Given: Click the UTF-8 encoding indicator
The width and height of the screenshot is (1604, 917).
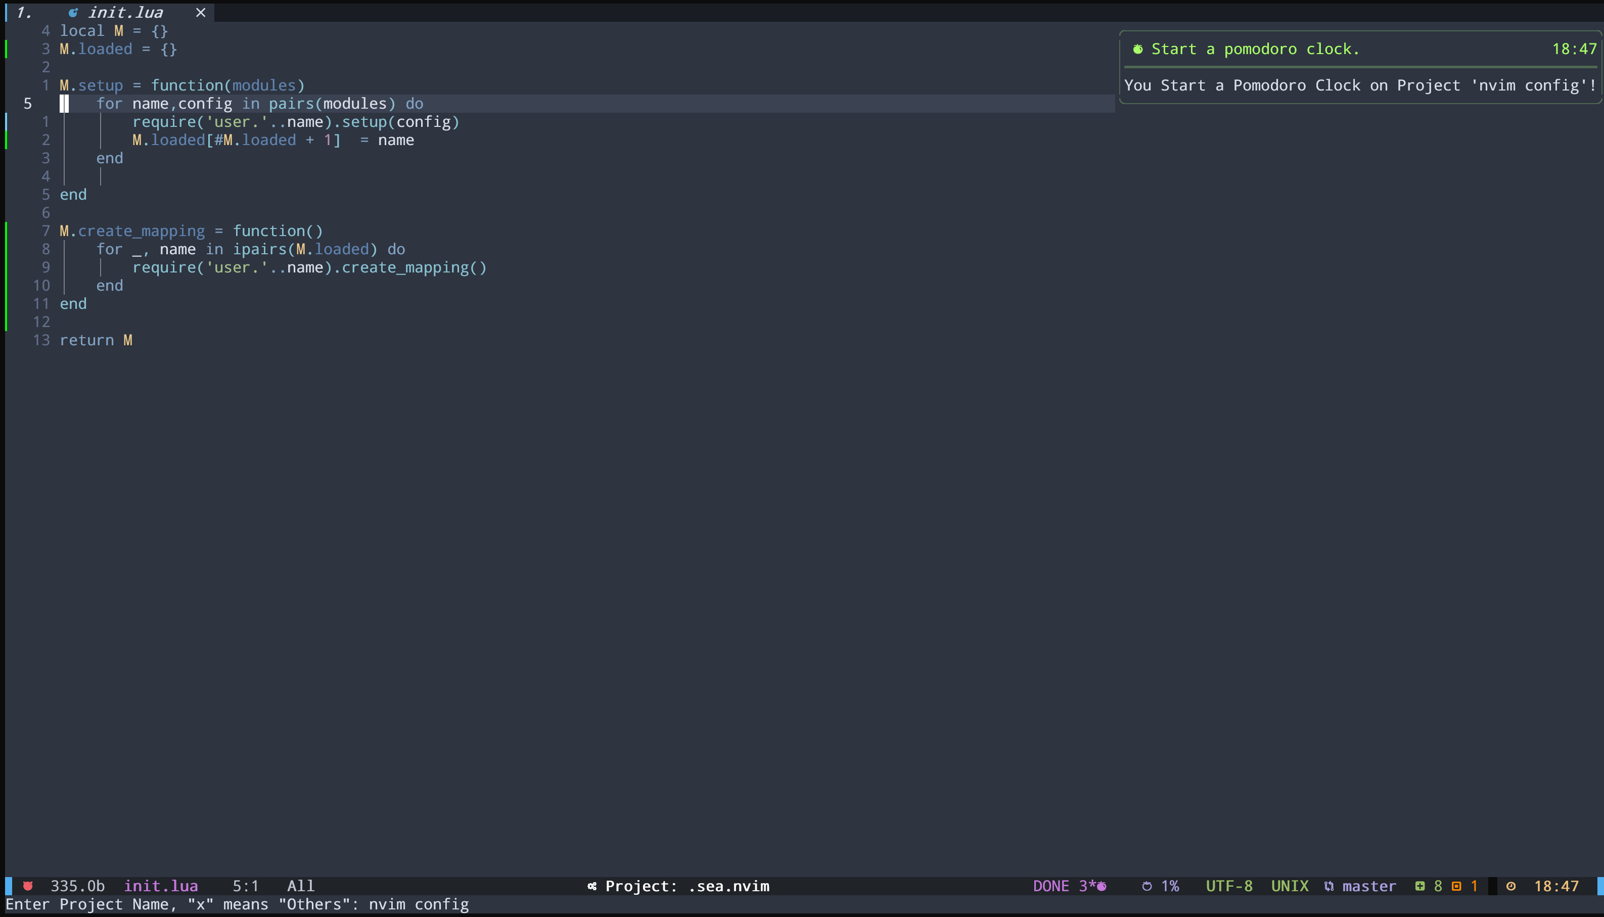Looking at the screenshot, I should (1229, 886).
